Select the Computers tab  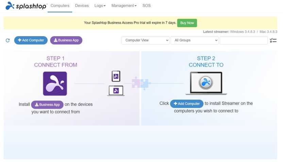(60, 6)
